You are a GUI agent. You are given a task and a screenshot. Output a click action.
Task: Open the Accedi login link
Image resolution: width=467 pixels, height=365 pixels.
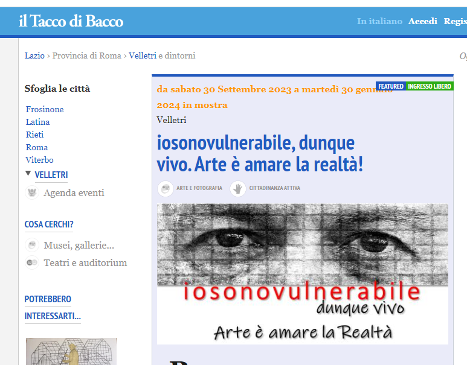click(423, 21)
